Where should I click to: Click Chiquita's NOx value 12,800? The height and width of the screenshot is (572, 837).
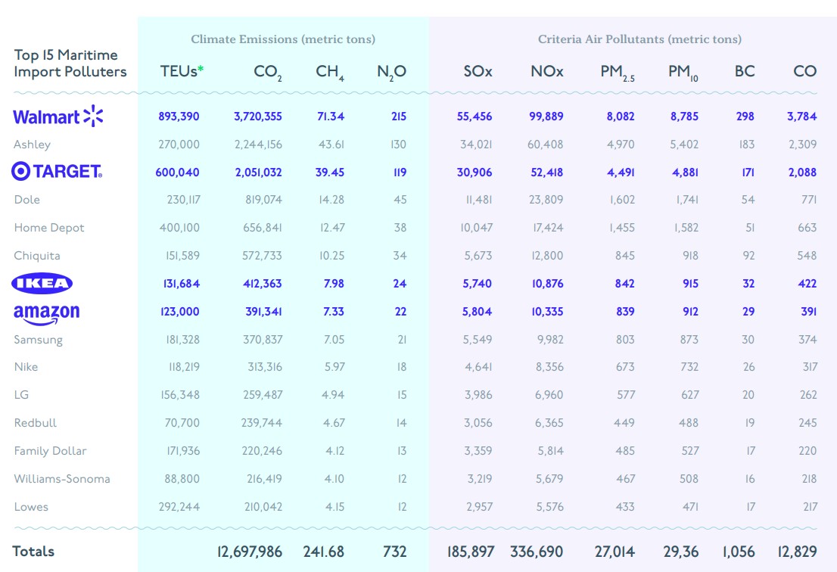[x=547, y=256]
